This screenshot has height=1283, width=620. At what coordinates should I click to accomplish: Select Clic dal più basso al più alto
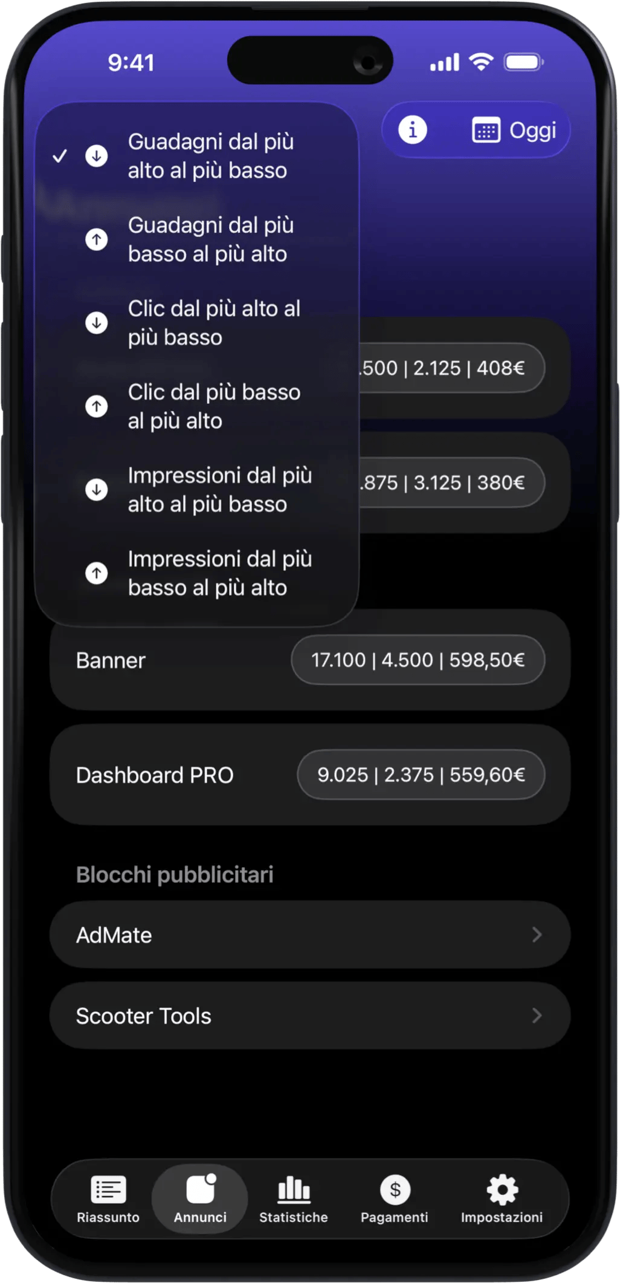213,406
